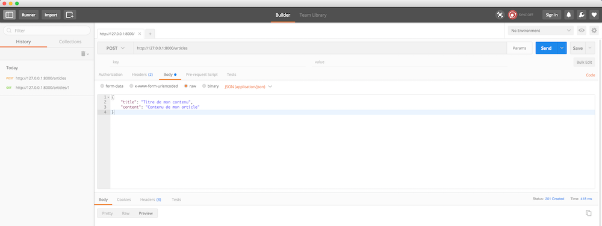Viewport: 602px width, 226px height.
Task: Open the No Environment dropdown
Action: click(x=541, y=31)
